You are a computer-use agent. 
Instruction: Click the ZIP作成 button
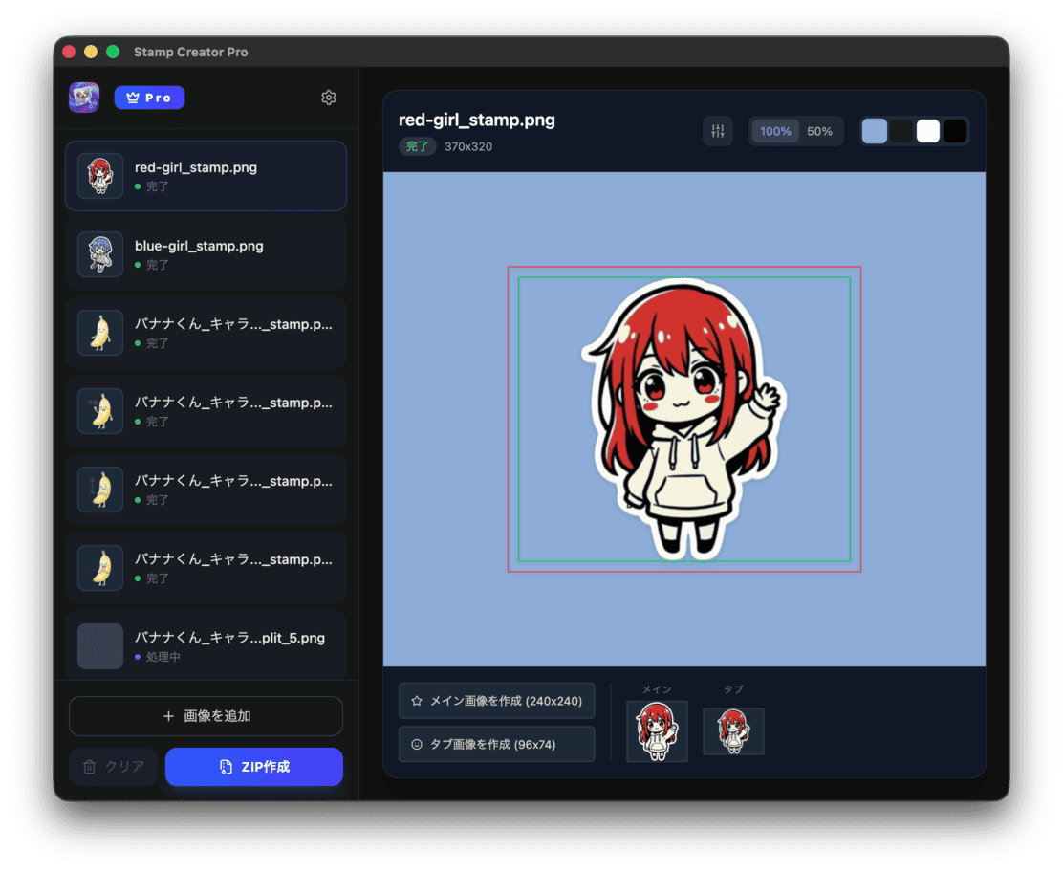[x=253, y=766]
